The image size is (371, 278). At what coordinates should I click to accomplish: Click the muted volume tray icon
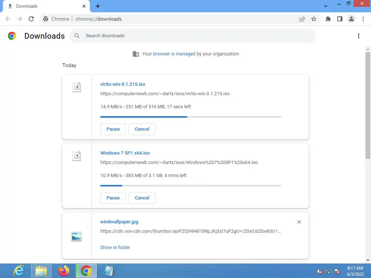tap(320, 271)
